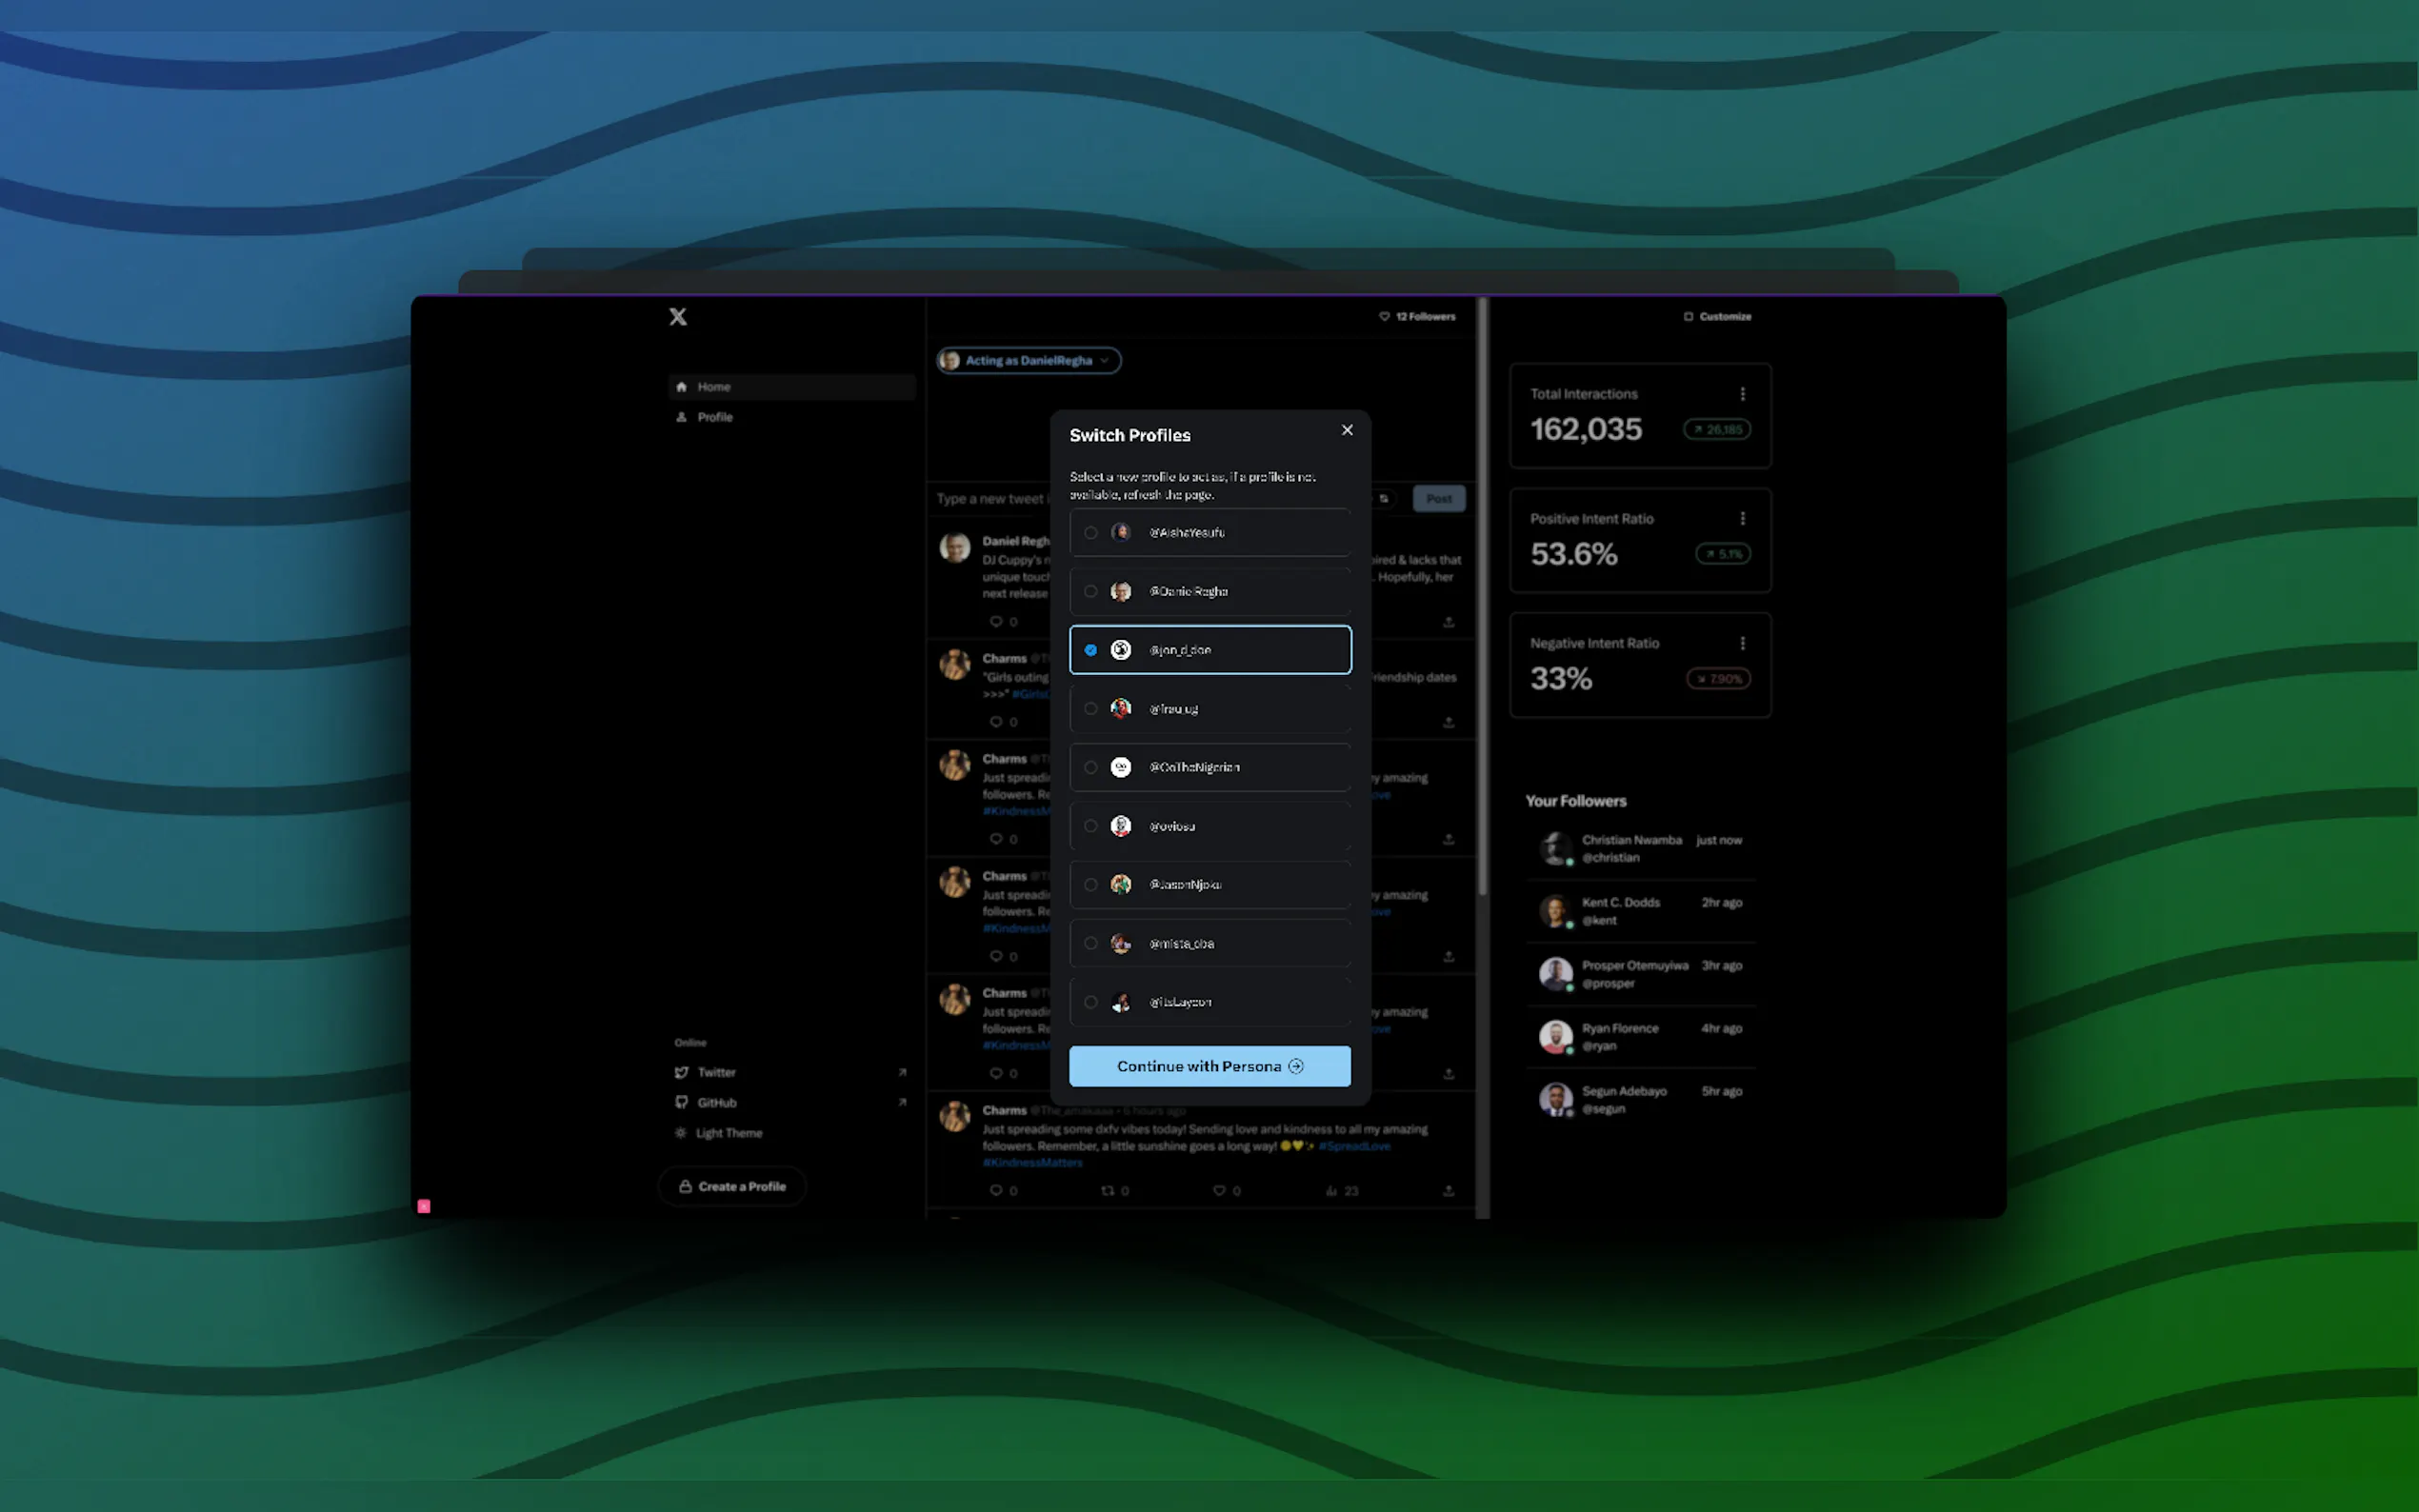Image resolution: width=2419 pixels, height=1512 pixels.
Task: Expand the Acting as DanielRegha dropdown
Action: (x=1029, y=361)
